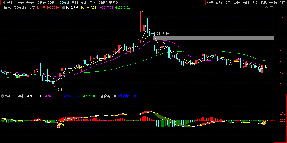Click the MA20: 7.54 label
287x143 pixels.
pos(106,8)
